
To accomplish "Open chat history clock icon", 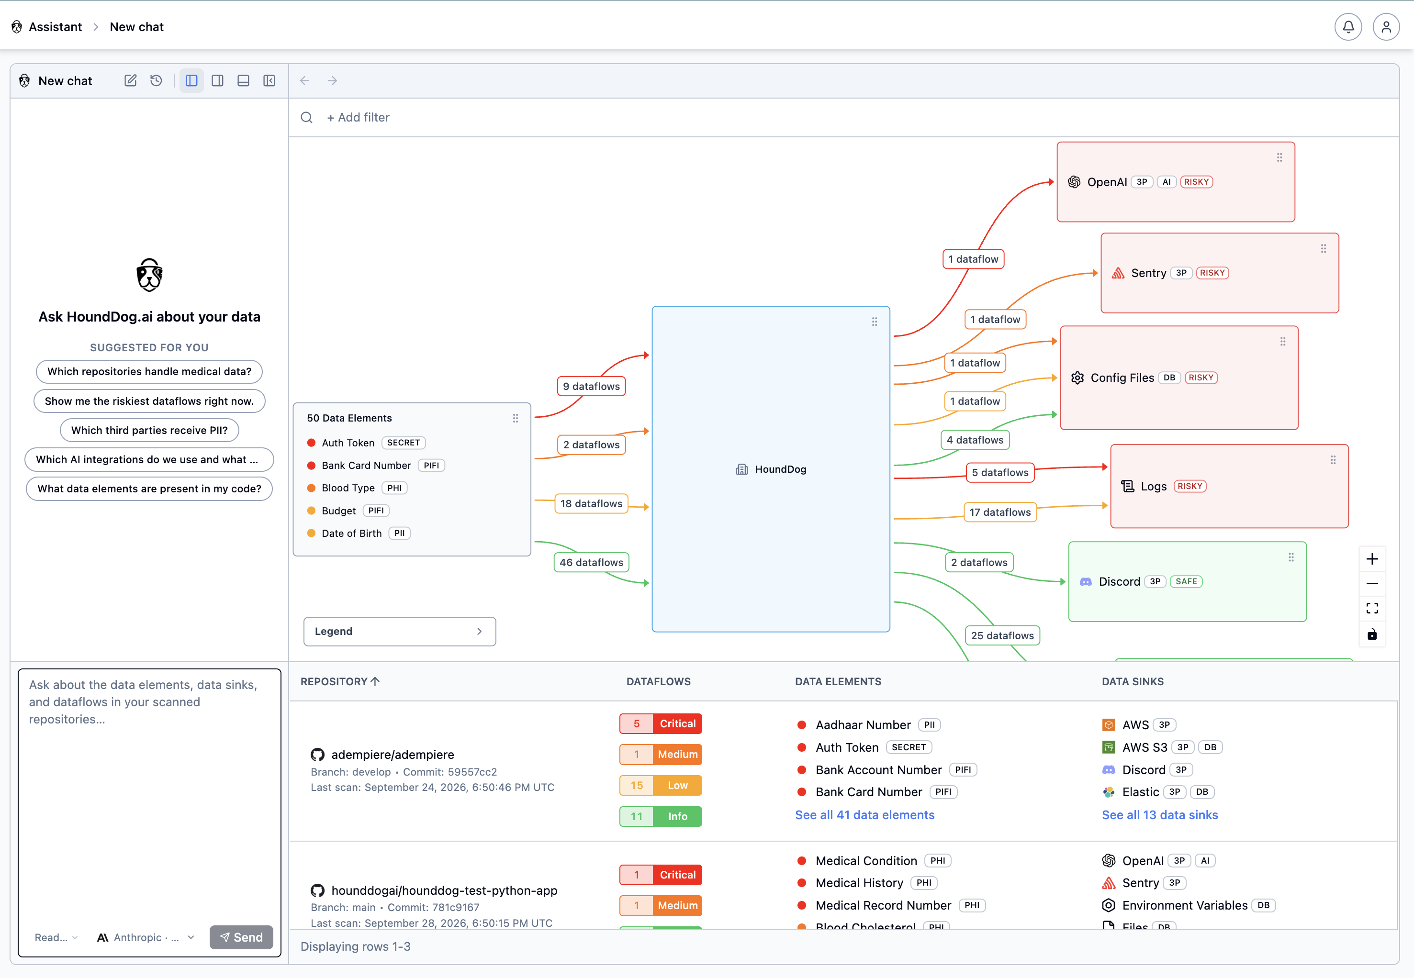I will click(157, 81).
